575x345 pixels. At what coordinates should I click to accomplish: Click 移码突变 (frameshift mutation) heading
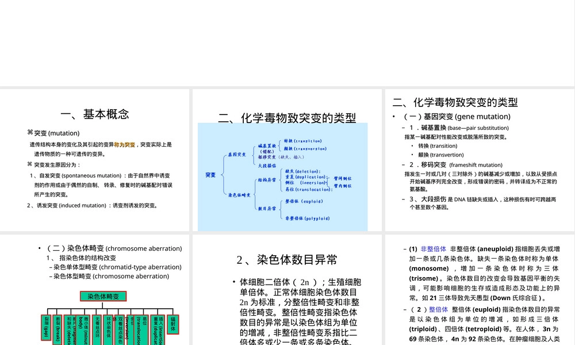(456, 165)
